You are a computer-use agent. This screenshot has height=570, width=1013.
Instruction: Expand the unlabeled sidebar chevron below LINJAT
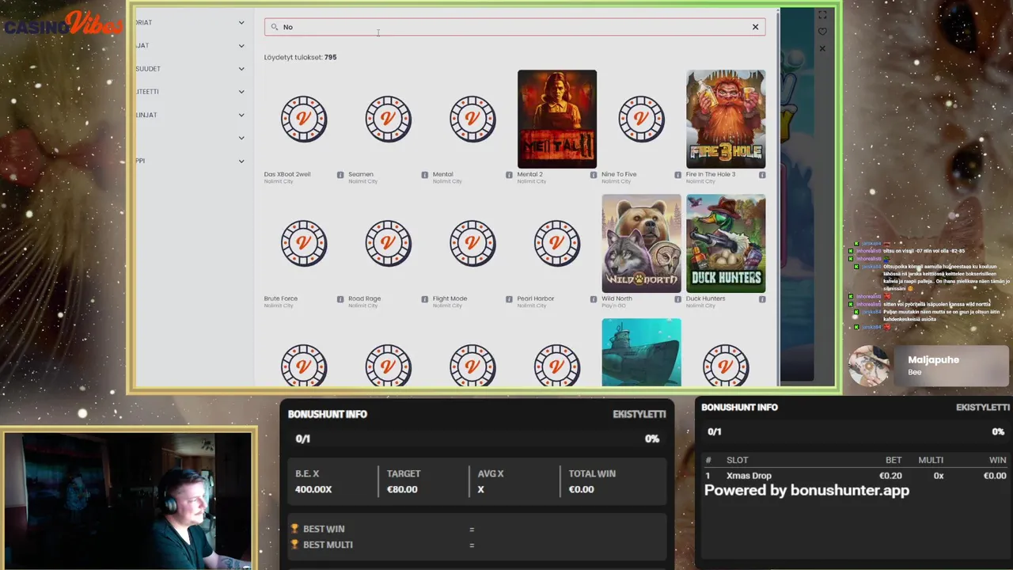coord(241,138)
